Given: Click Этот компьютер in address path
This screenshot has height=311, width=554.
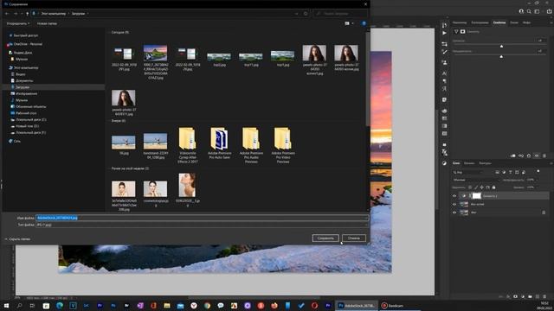Looking at the screenshot, I should (x=54, y=14).
